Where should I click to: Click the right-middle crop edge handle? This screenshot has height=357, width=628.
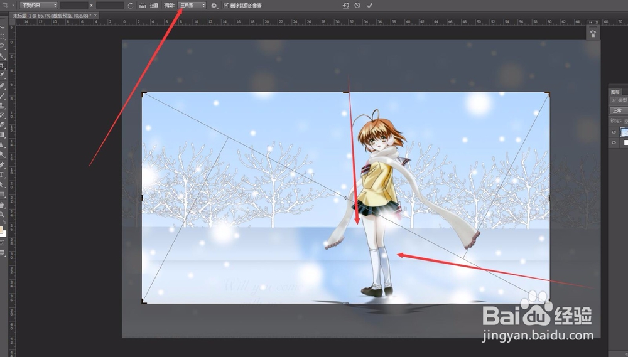pyautogui.click(x=549, y=198)
